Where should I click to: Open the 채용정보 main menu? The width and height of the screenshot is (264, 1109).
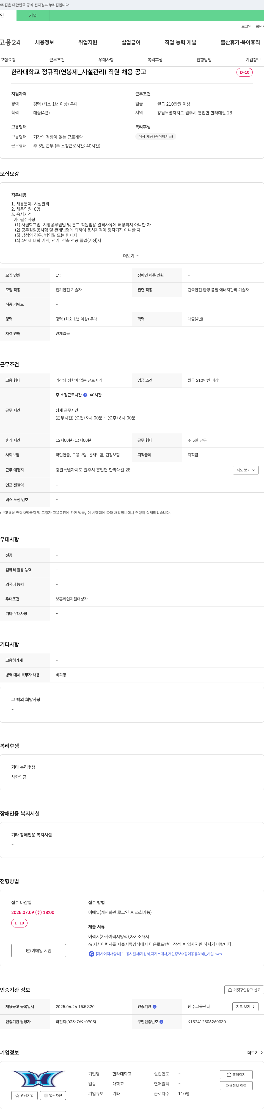(x=44, y=42)
